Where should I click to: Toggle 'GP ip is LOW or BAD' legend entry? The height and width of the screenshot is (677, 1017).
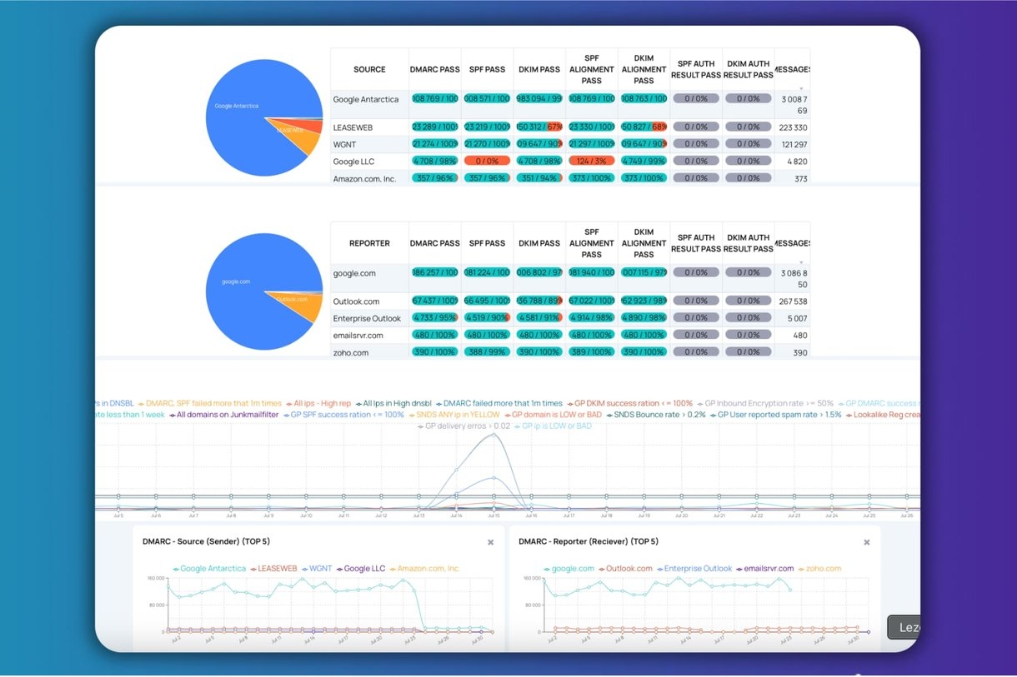(552, 426)
